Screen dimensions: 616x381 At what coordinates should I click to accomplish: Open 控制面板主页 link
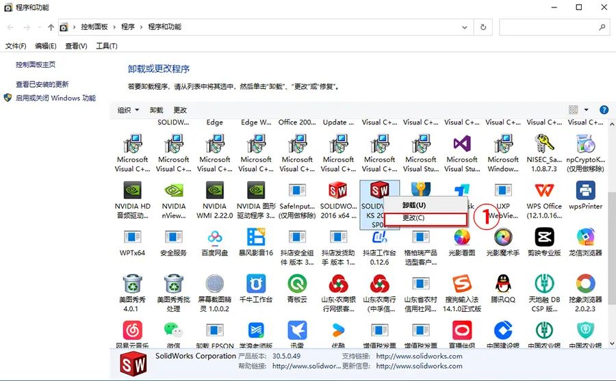36,64
